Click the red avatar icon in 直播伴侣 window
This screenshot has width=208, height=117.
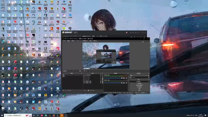click(x=127, y=32)
